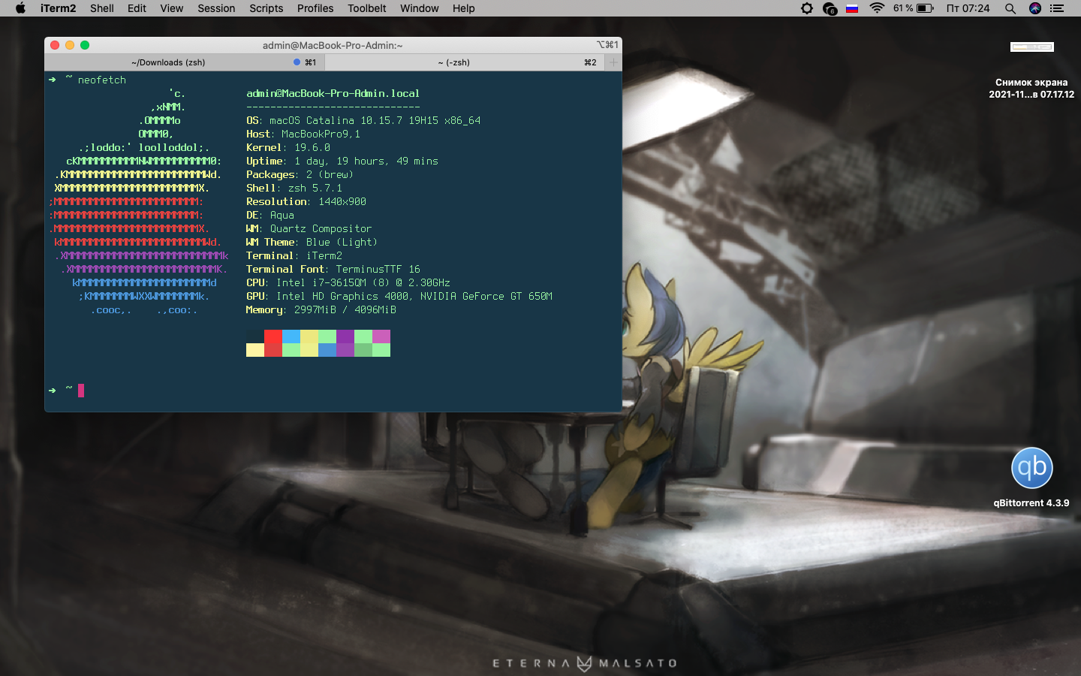
Task: Click the WM Theme line Blue (Light)
Action: [x=312, y=242]
